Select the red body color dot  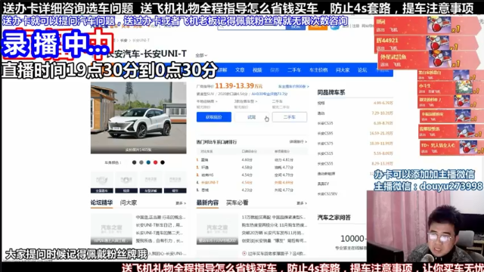tap(156, 162)
